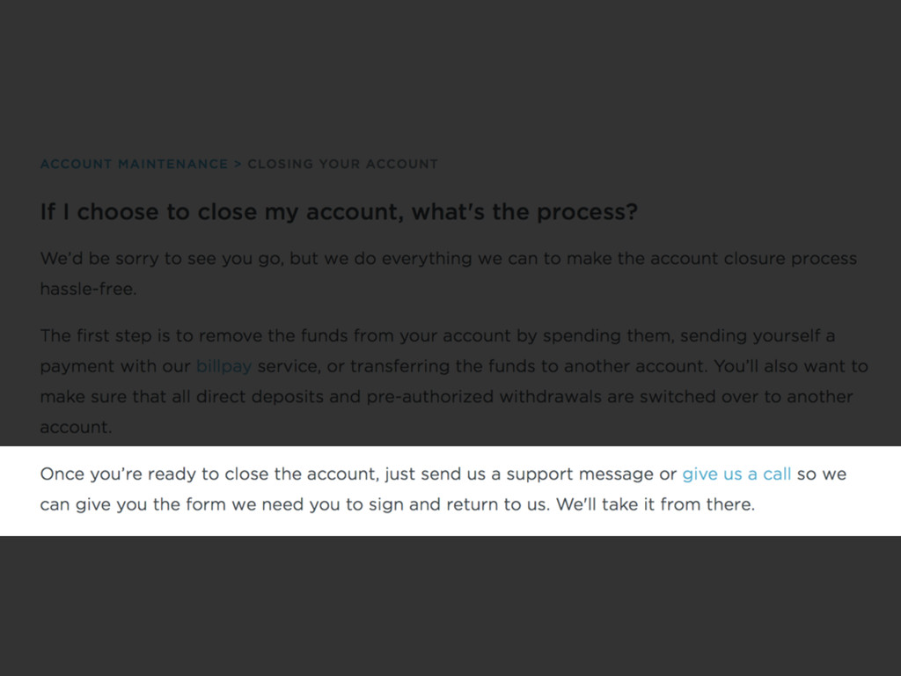Follow the billpay hyperlink
Screen dimensions: 901x676
click(223, 366)
